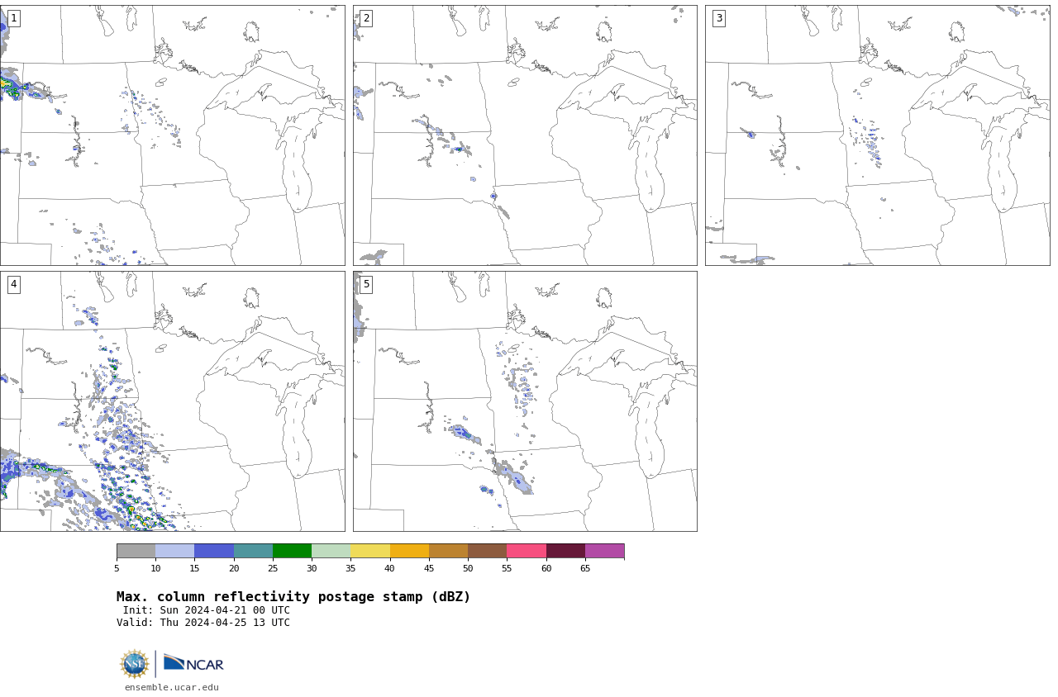This screenshot has height=697, width=1058.
Task: Click the green 25-30 dBZ swatch
Action: 292,551
